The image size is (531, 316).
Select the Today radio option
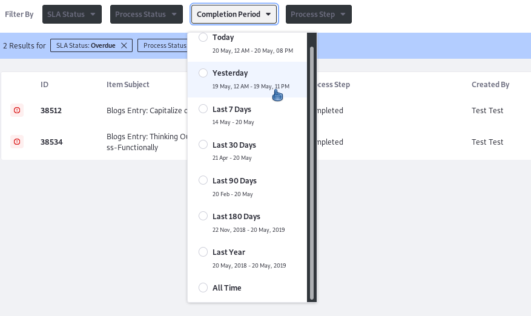pyautogui.click(x=203, y=38)
